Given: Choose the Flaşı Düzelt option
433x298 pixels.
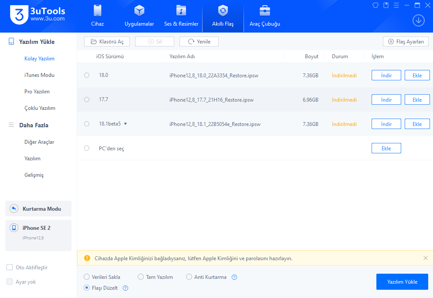Looking at the screenshot, I should click(x=87, y=288).
